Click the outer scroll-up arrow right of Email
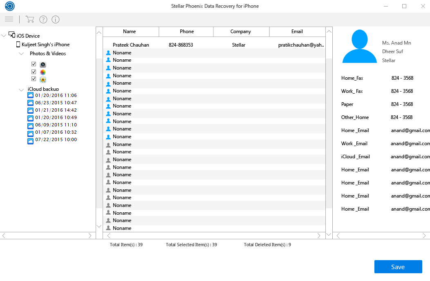430x281 pixels. (329, 31)
